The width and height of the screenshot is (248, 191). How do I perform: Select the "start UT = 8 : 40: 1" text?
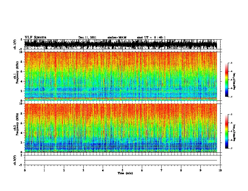(x=151, y=37)
